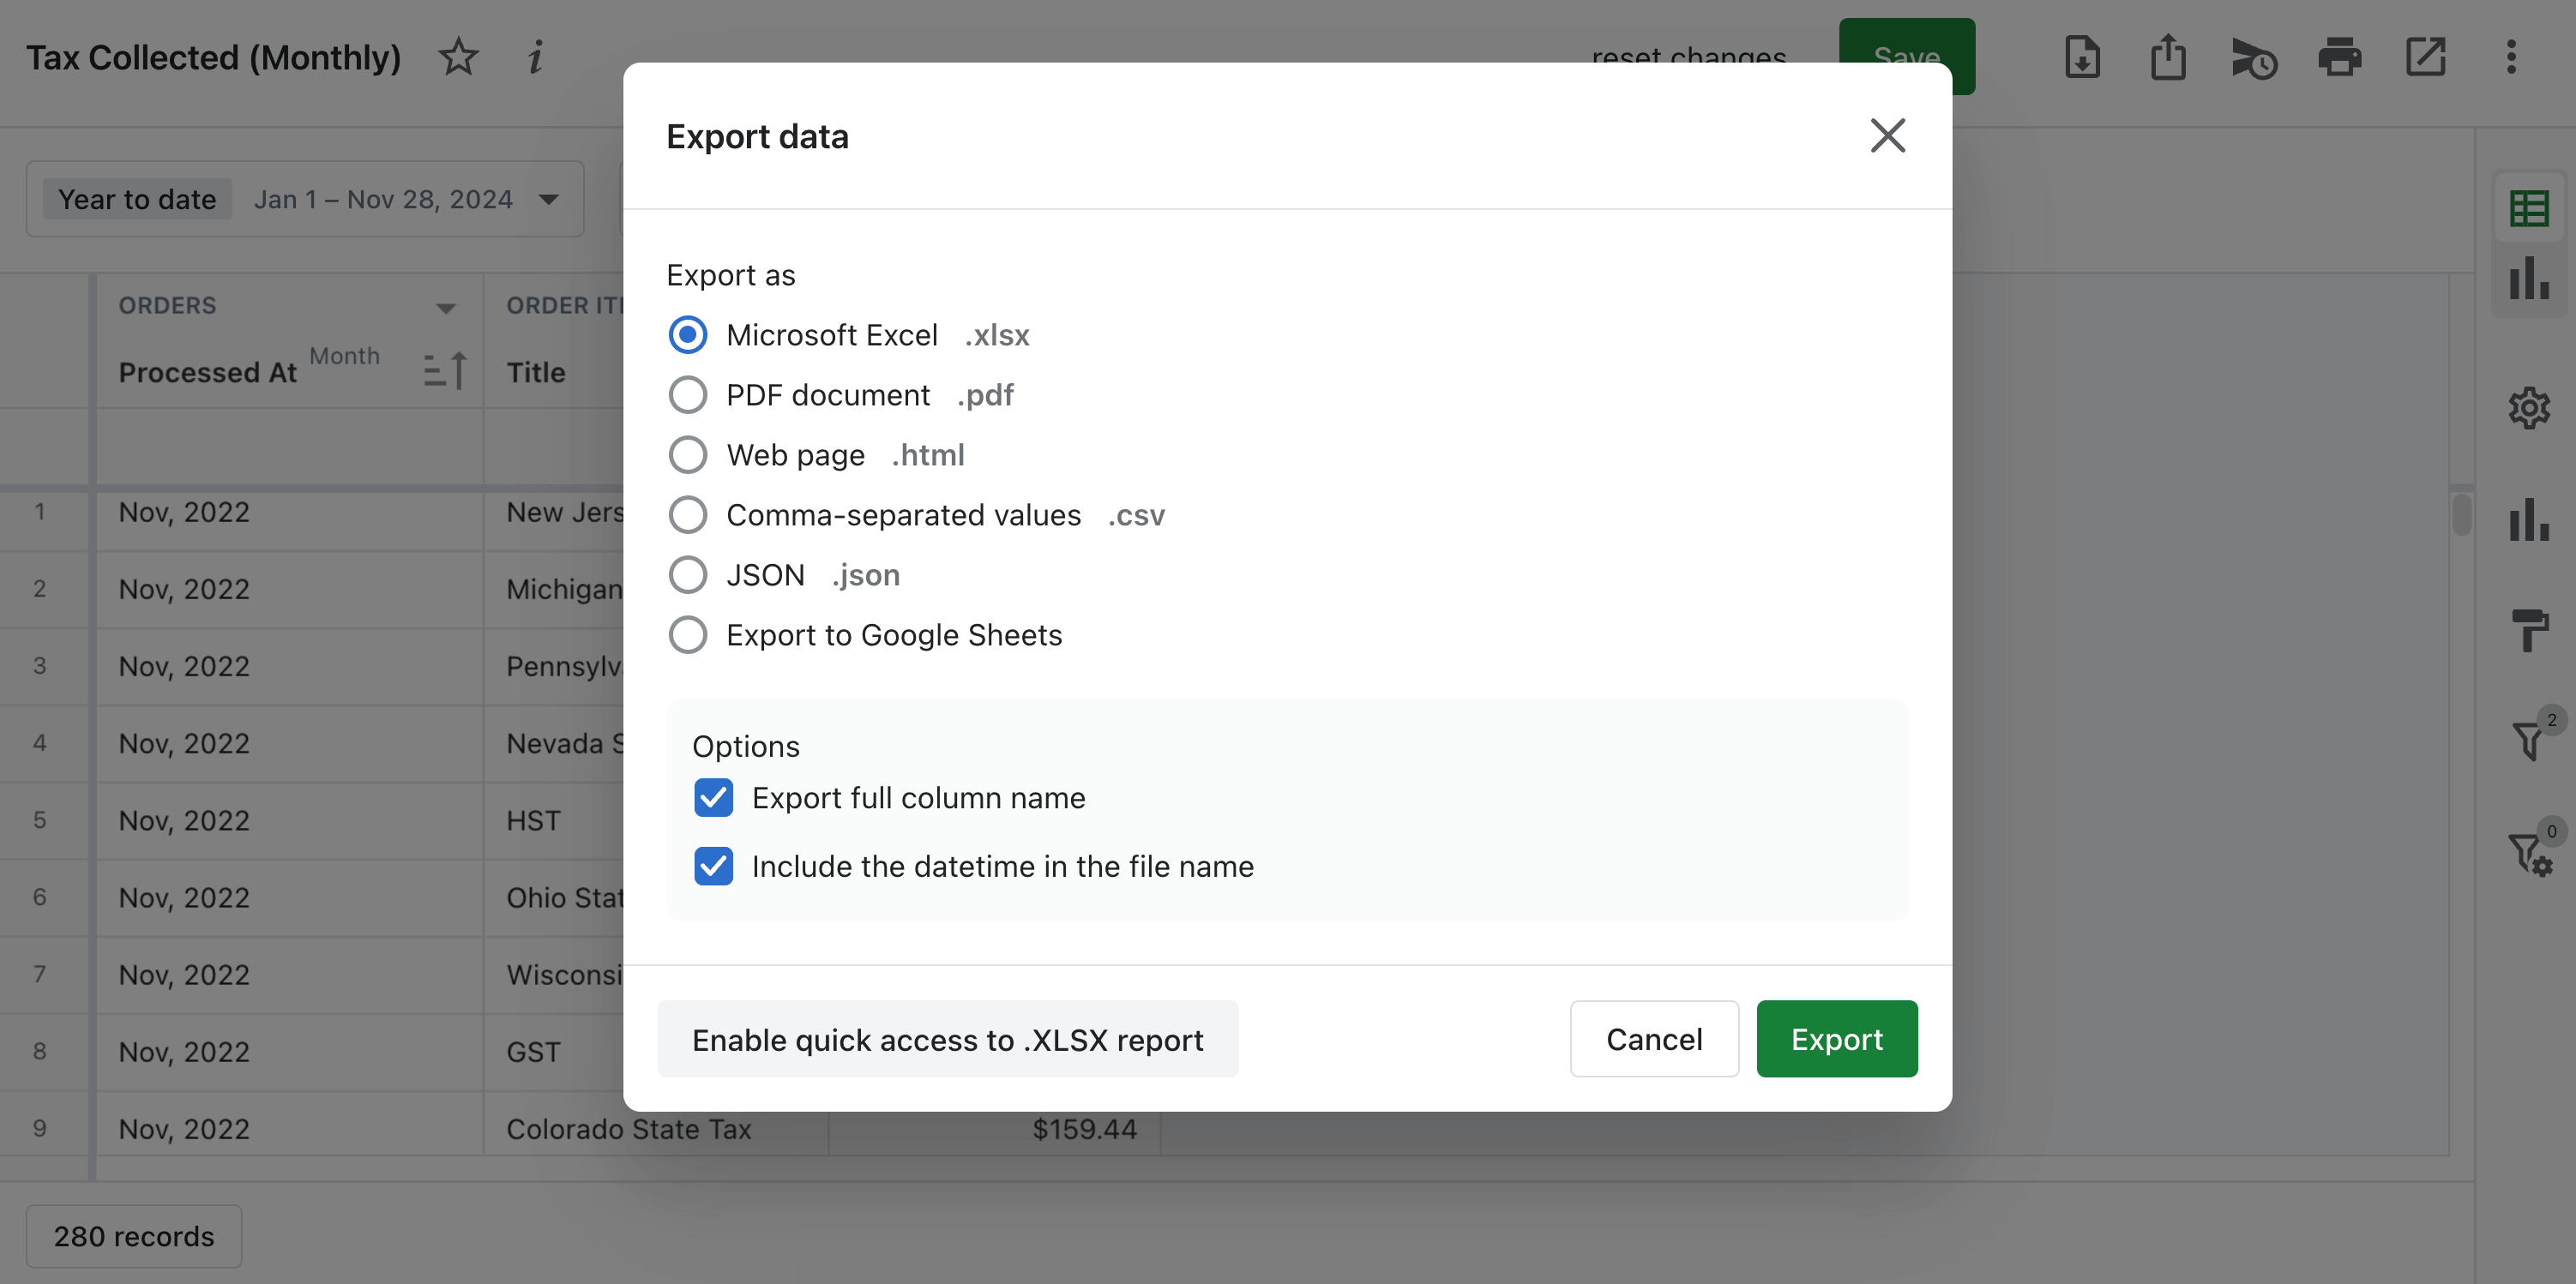The image size is (2576, 1284).
Task: Open the filter icon with badge 2
Action: click(x=2528, y=740)
